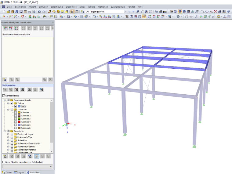Enable the Rahmen 2 checkbox

16,116
